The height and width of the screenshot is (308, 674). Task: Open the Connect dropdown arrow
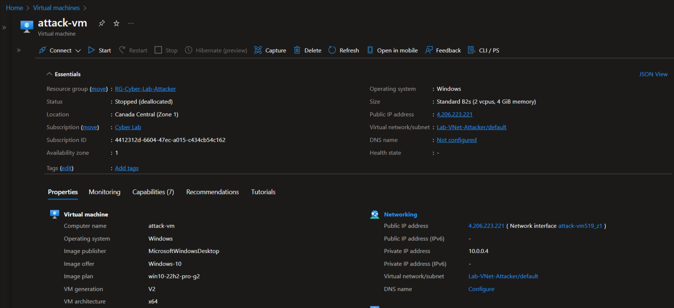tap(78, 50)
